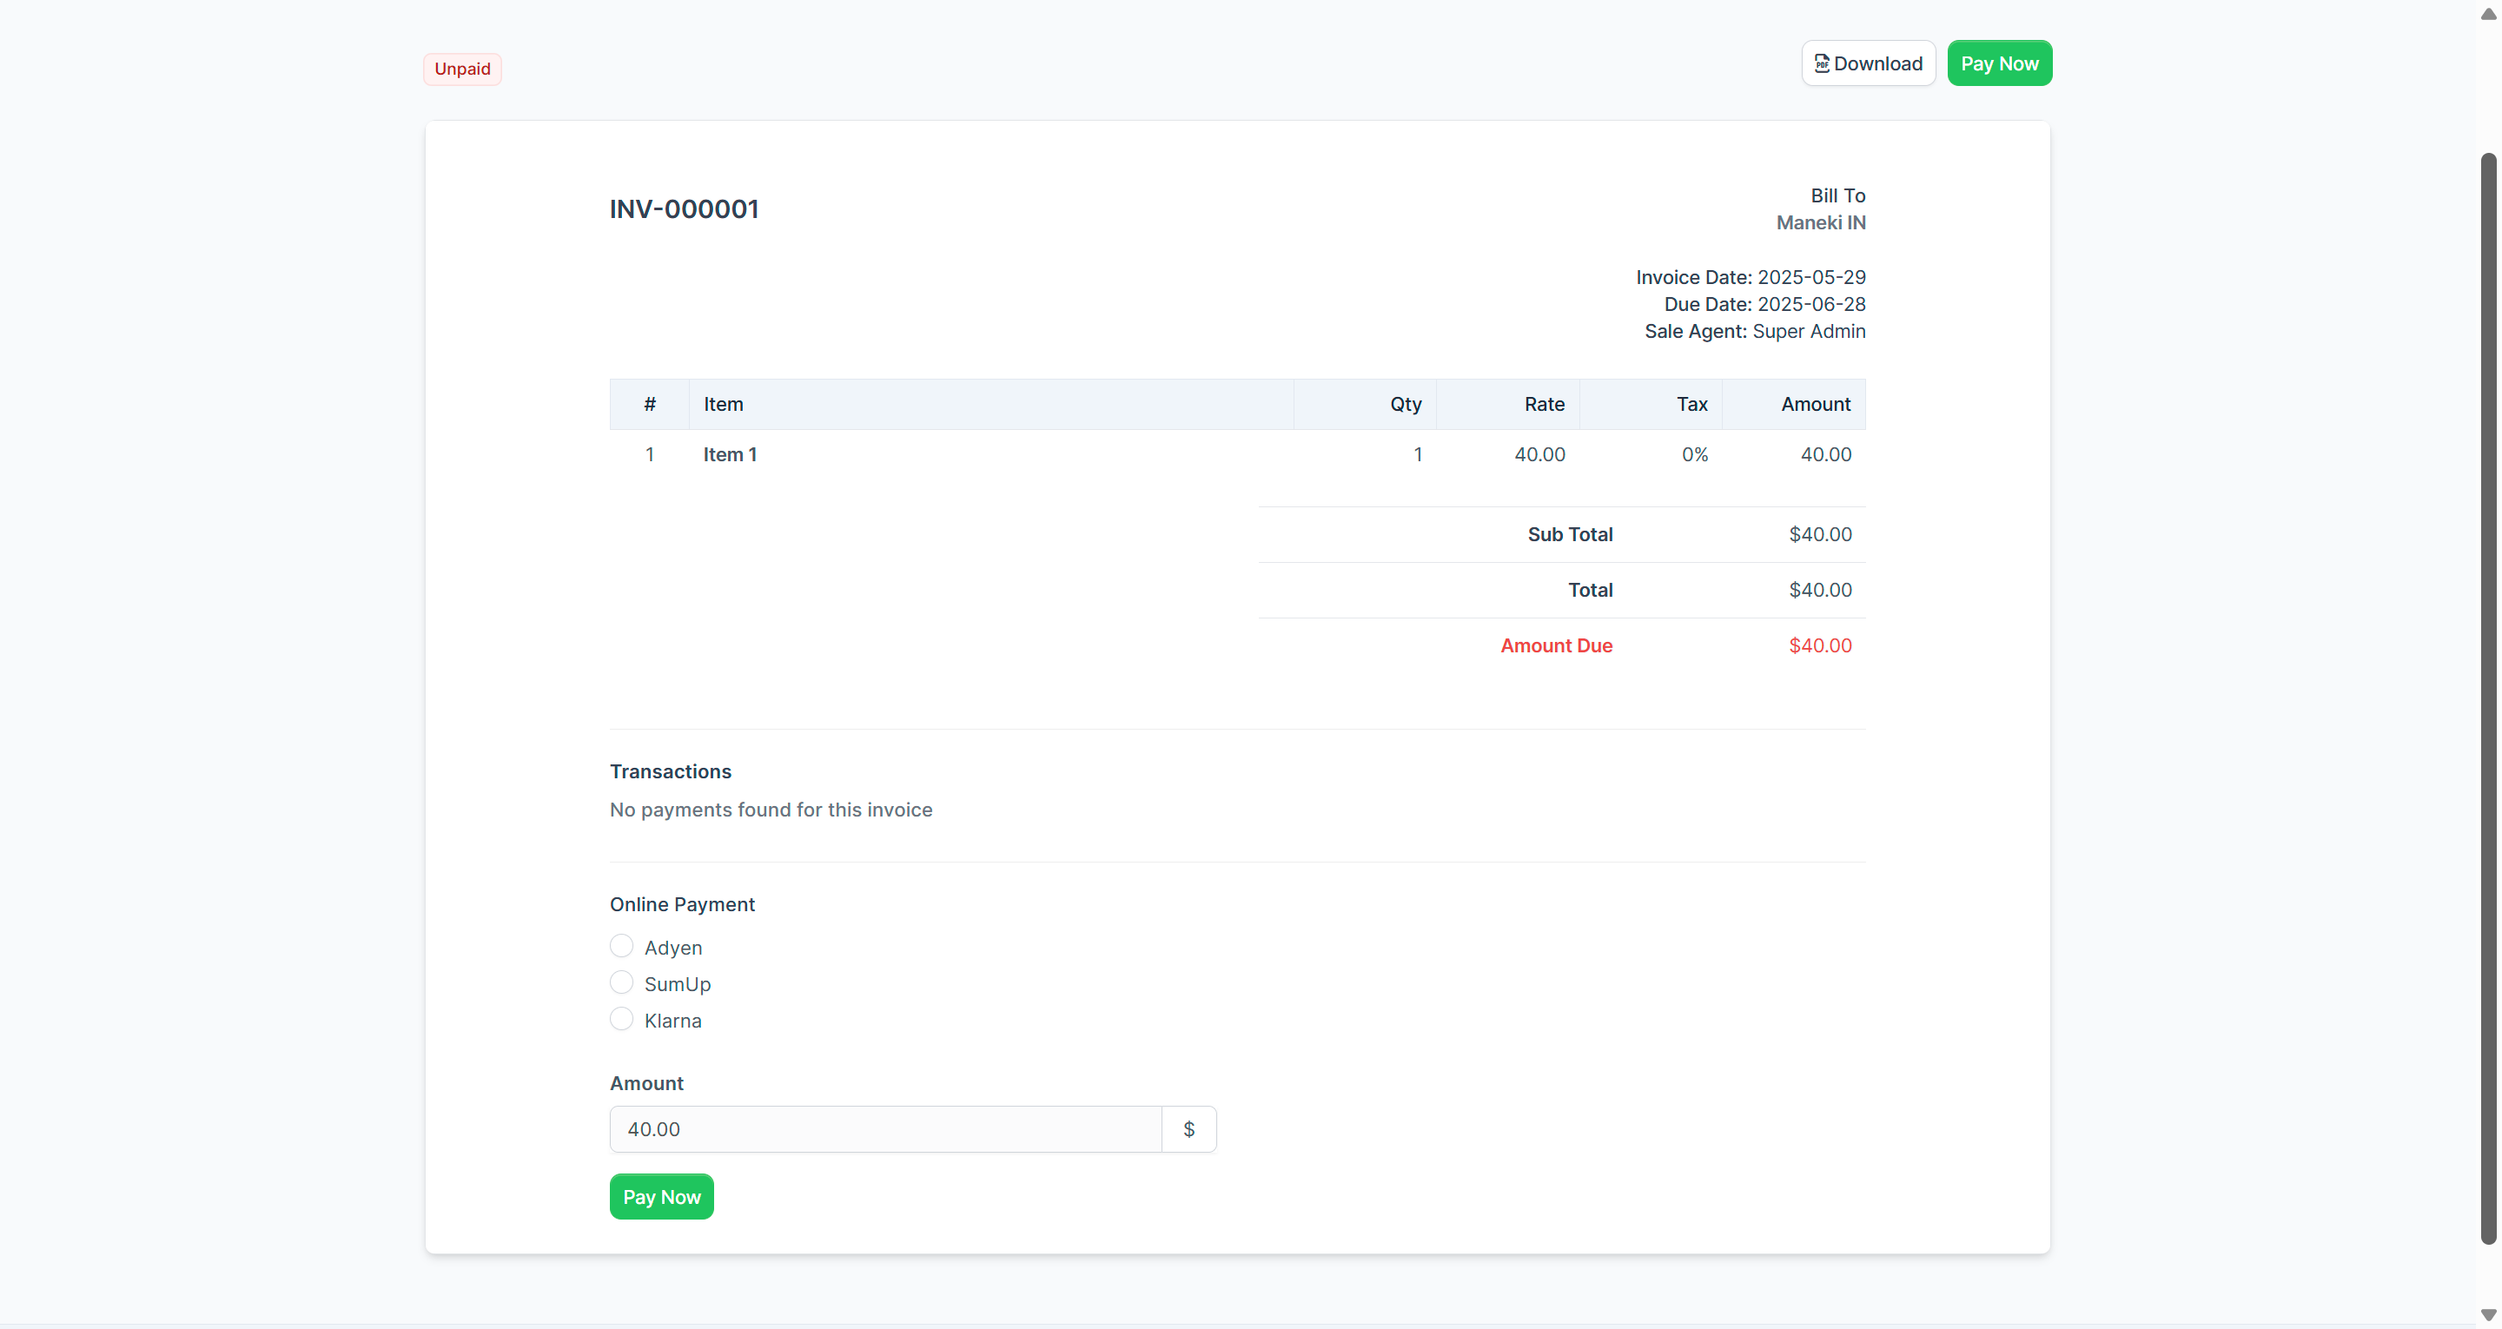Image resolution: width=2502 pixels, height=1329 pixels.
Task: Click the Qty column header
Action: click(1405, 404)
